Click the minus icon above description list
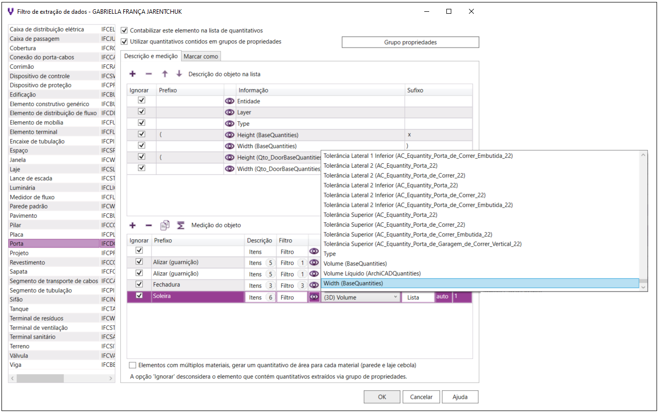 pyautogui.click(x=148, y=74)
